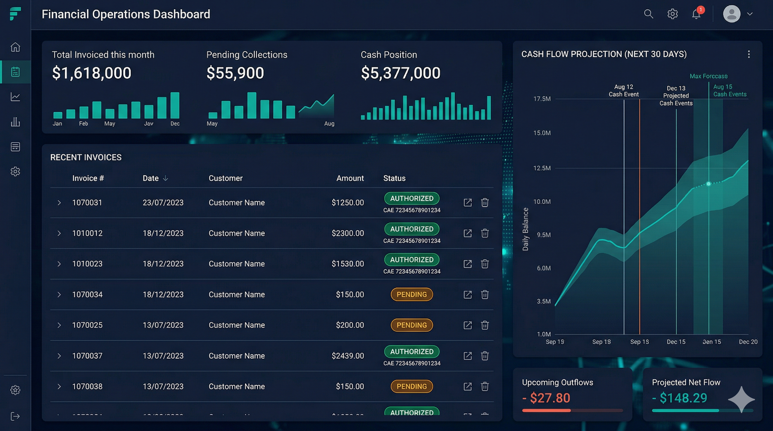773x431 pixels.
Task: Expand the row for invoice 1070031
Action: pyautogui.click(x=59, y=203)
